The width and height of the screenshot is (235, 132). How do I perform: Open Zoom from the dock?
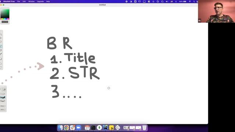pos(79,128)
